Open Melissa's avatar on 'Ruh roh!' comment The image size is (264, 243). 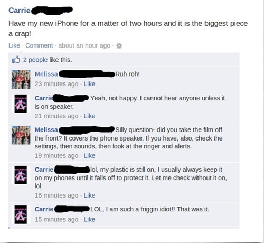21,79
